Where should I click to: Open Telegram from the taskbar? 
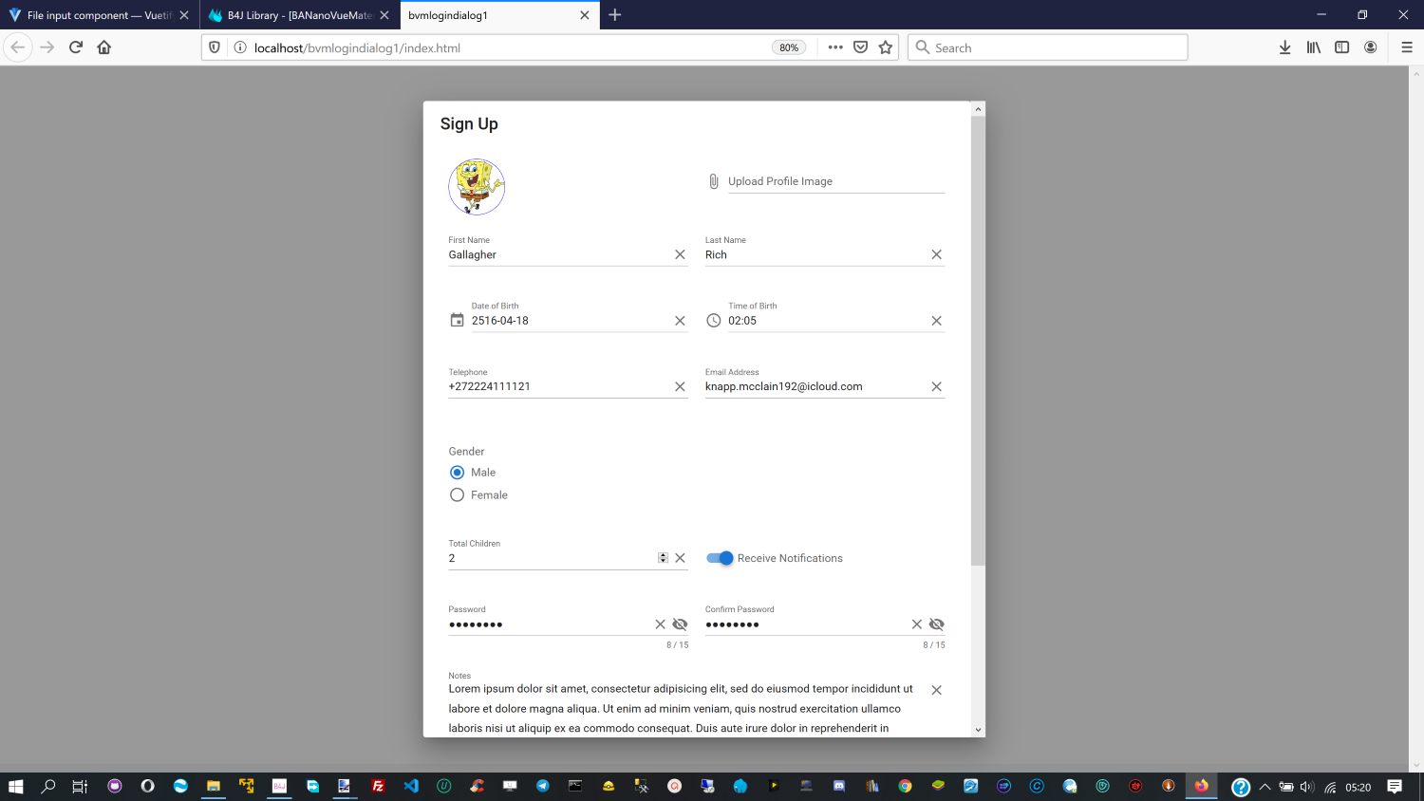coord(543,787)
